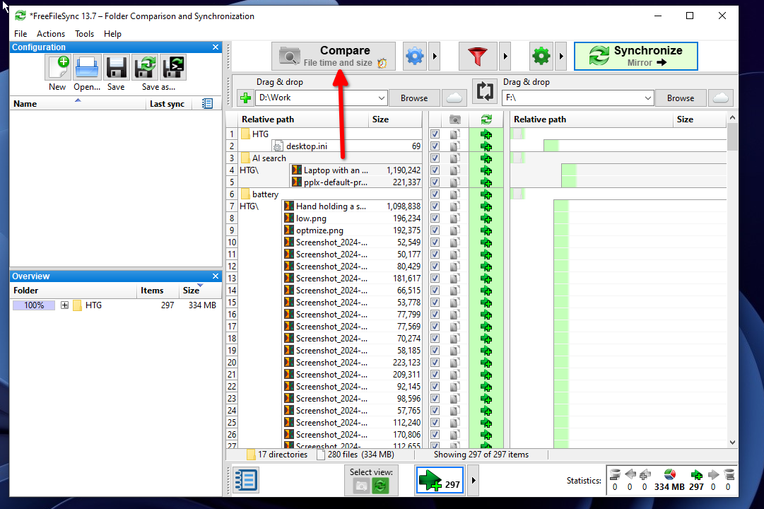The height and width of the screenshot is (509, 764).
Task: Select the category view camera icon
Action: pos(361,486)
